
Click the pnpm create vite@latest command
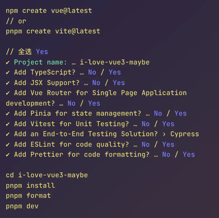pyautogui.click(x=53, y=31)
